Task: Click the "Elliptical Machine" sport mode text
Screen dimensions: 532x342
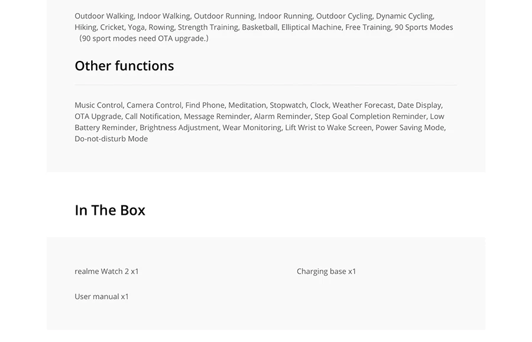Action: 311,27
